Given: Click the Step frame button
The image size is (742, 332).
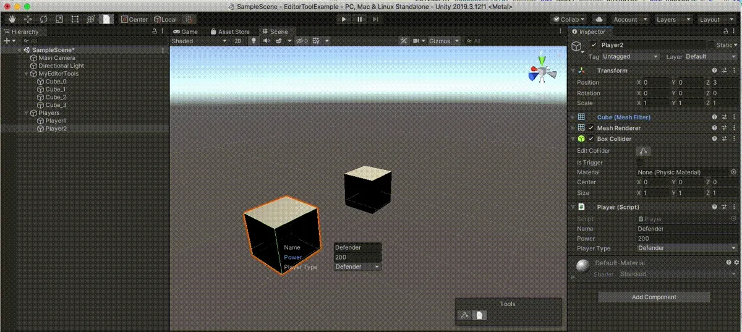Looking at the screenshot, I should point(376,19).
